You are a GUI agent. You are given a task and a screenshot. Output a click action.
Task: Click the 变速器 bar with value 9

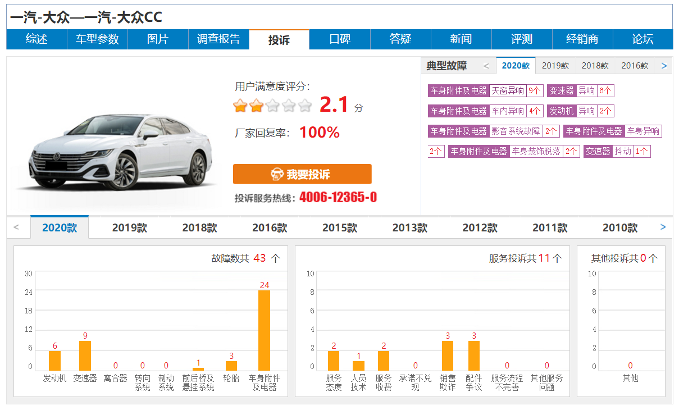(85, 356)
